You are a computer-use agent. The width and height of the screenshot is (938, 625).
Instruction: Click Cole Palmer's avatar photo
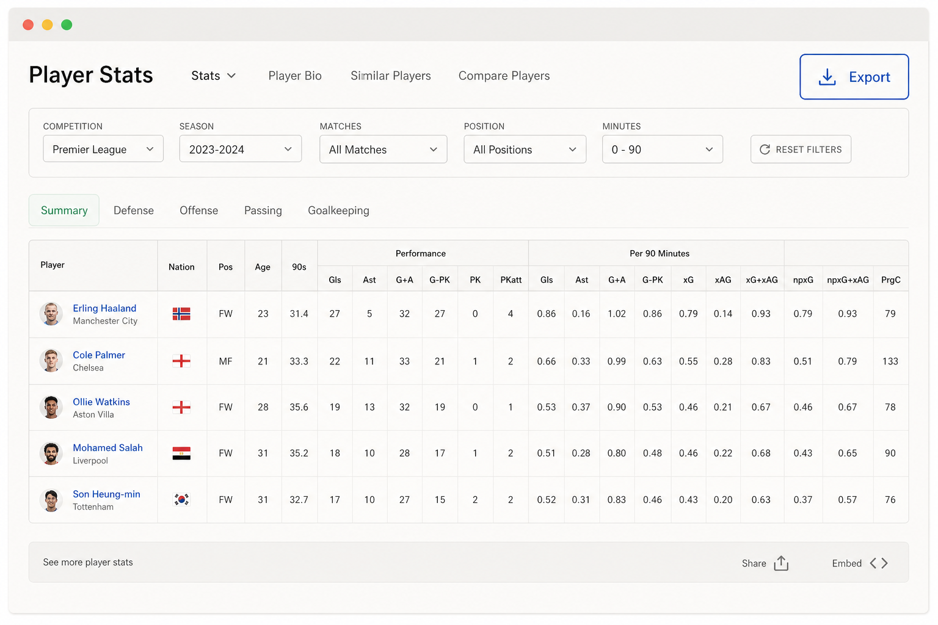[x=51, y=361]
